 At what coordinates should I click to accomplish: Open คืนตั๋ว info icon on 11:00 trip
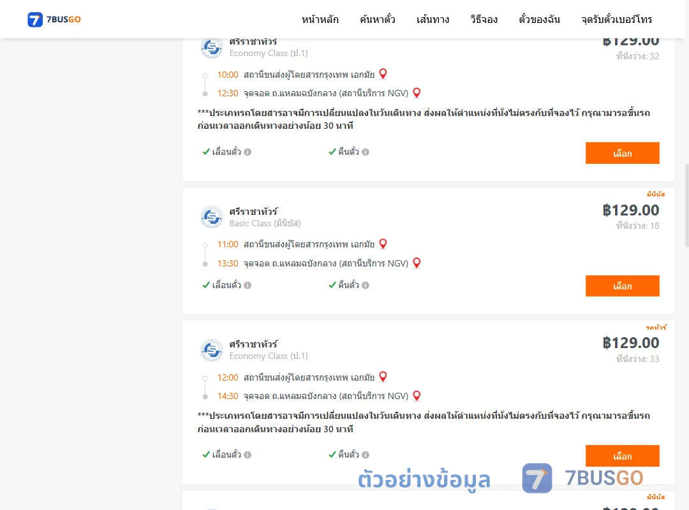tap(366, 285)
